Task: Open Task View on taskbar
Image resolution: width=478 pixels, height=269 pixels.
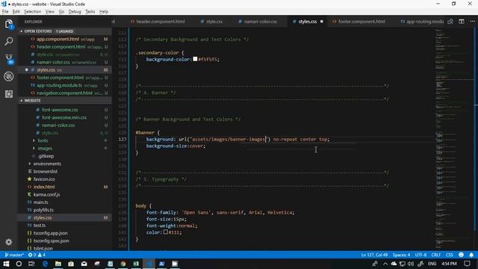Action: [x=31, y=264]
